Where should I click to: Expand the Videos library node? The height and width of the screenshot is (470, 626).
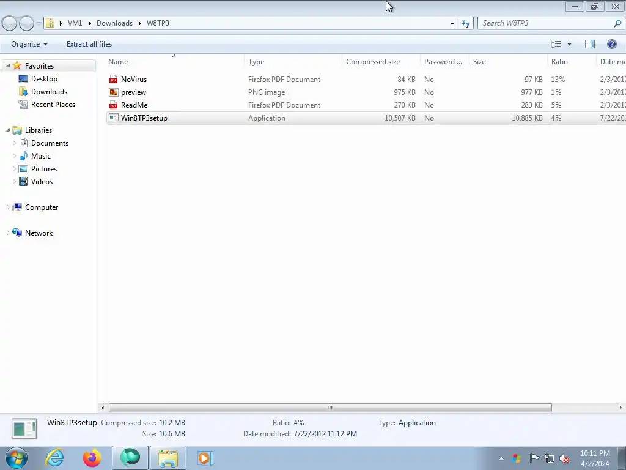[15, 181]
